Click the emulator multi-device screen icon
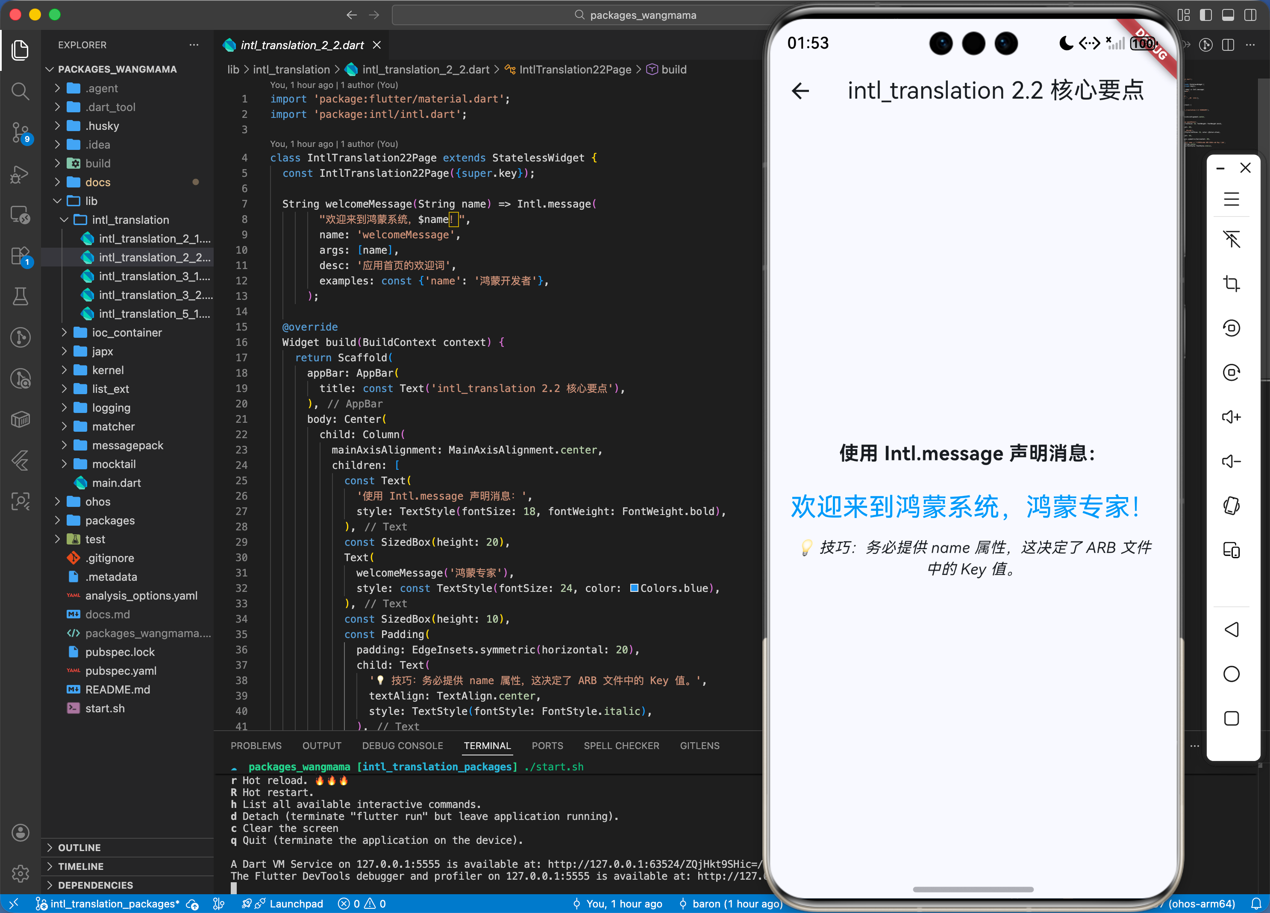The image size is (1270, 913). [1231, 550]
